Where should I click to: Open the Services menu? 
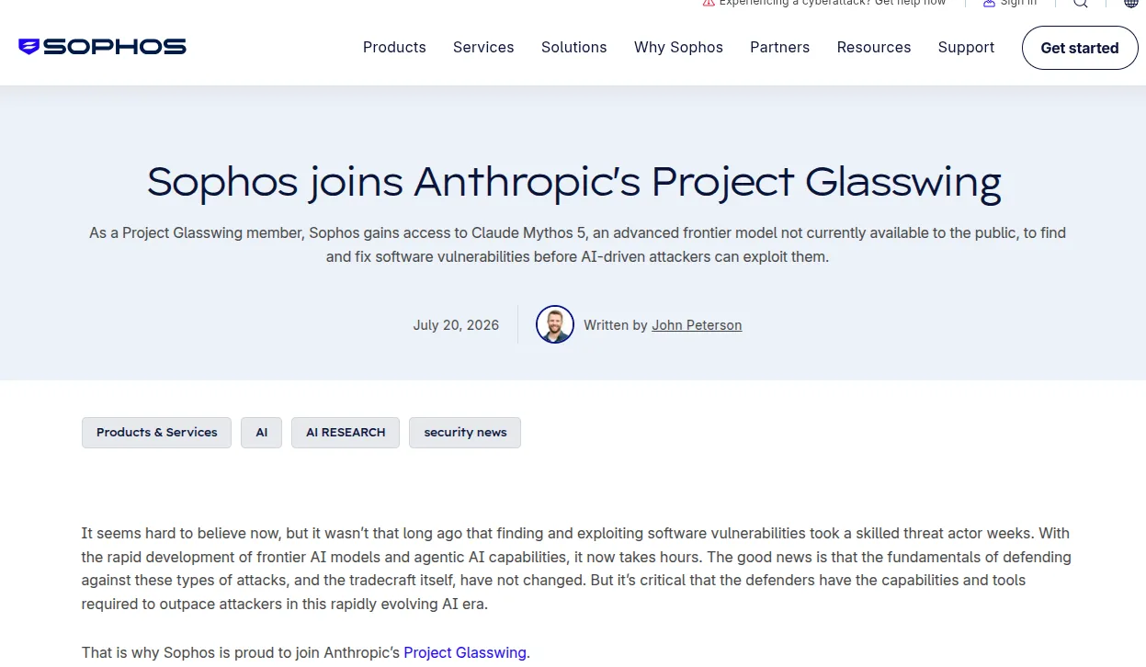pos(483,47)
